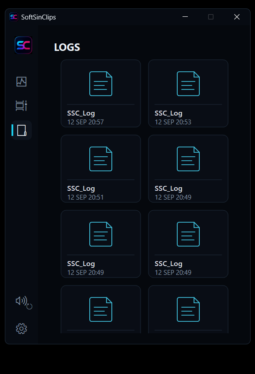Click the SoftSinClips window title text
This screenshot has width=255, height=374.
coord(38,17)
